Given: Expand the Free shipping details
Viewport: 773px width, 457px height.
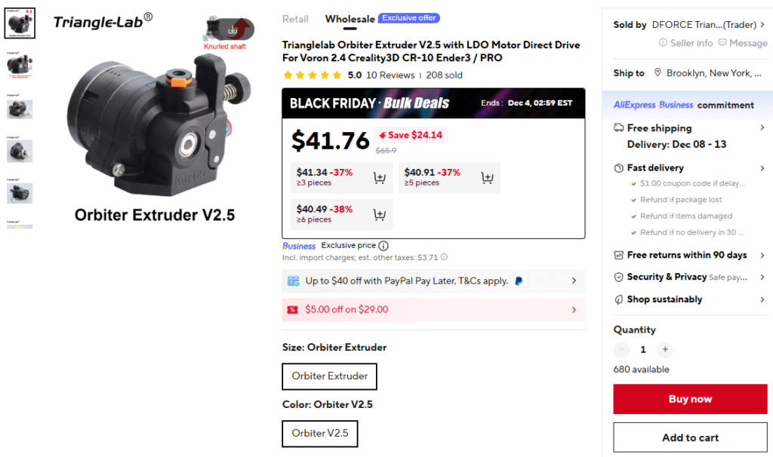Looking at the screenshot, I should coord(762,128).
